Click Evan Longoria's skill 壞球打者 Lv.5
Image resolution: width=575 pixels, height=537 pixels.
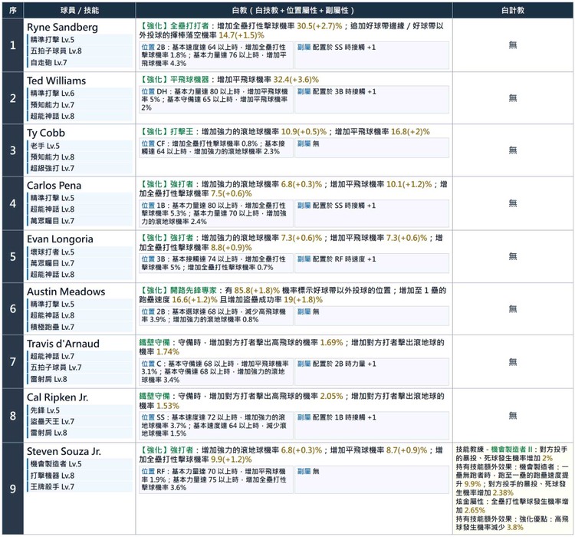[x=80, y=252]
